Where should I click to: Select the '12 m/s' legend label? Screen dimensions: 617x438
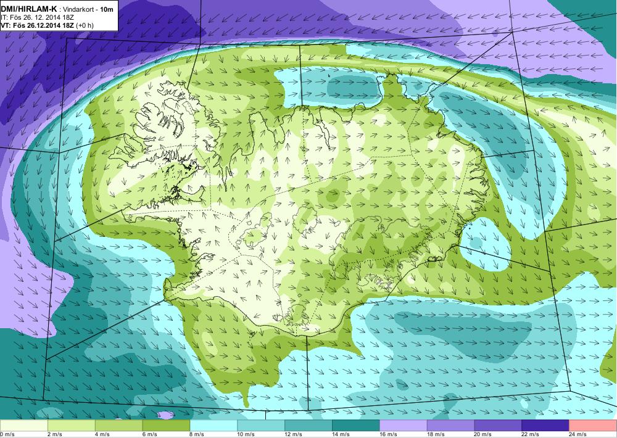294,434
